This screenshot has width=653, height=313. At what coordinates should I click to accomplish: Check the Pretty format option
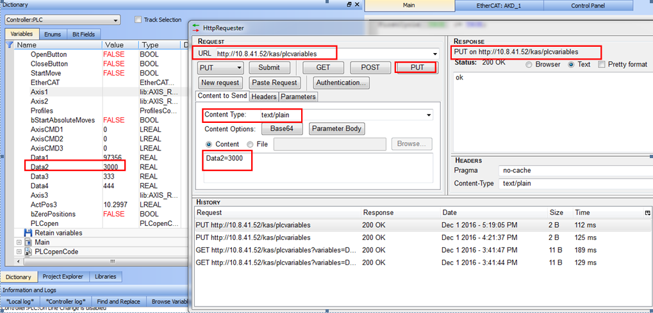(601, 65)
